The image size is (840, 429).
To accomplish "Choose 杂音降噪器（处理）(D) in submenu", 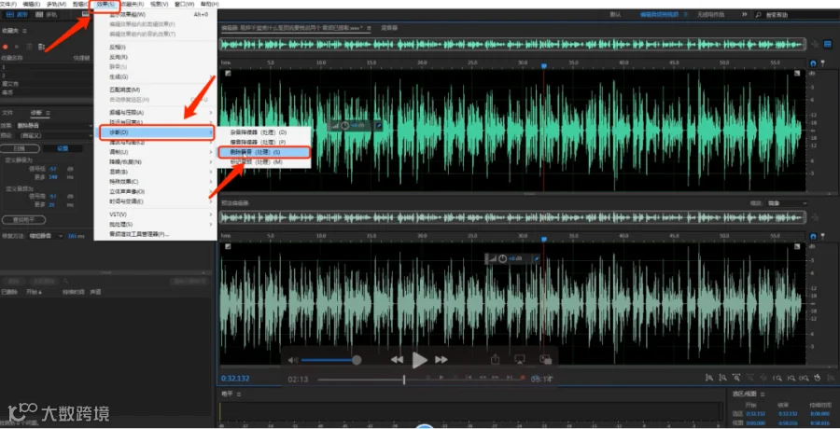I will pos(264,131).
